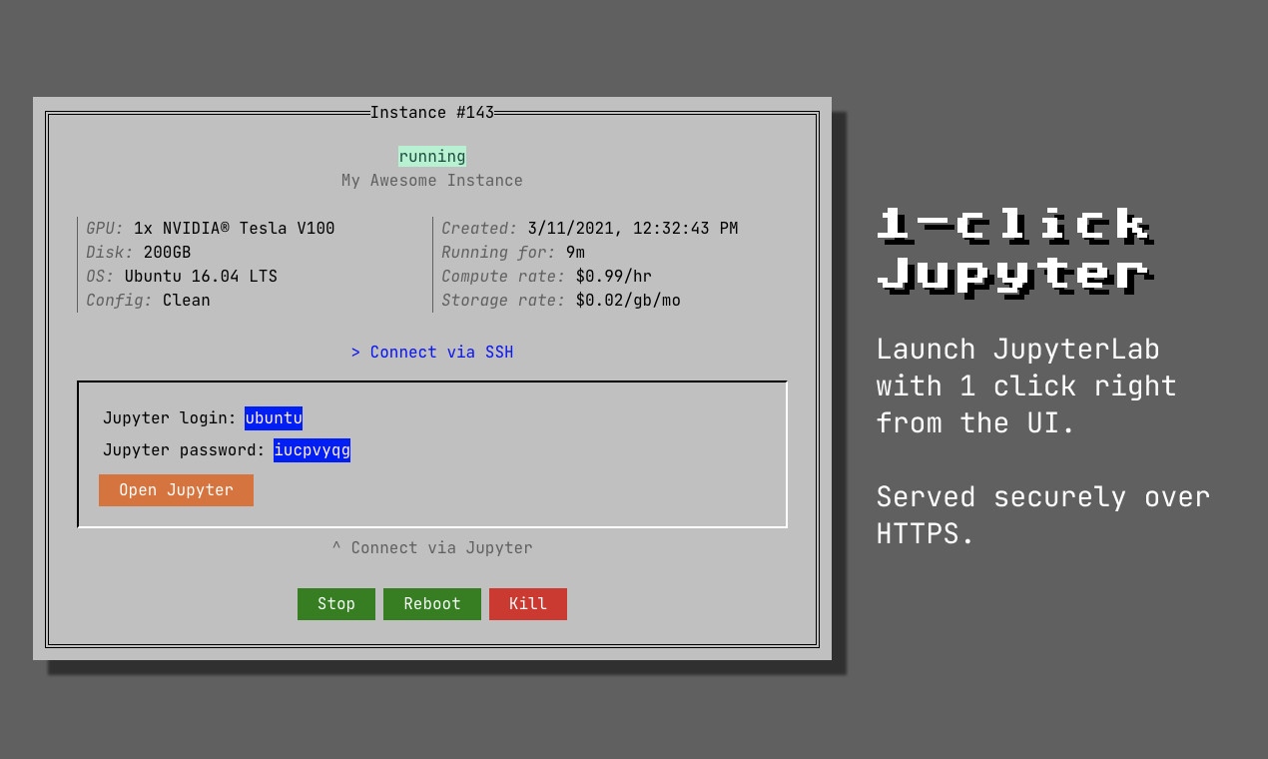Click the $0.99/hr compute rate

pos(614,276)
